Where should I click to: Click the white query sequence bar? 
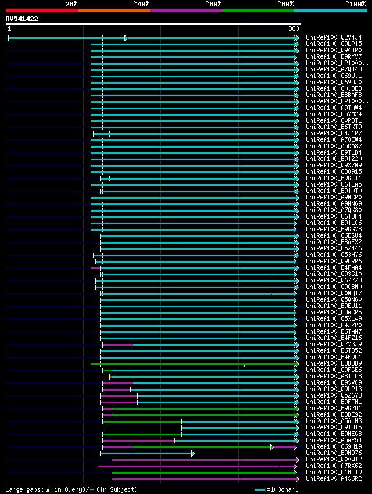[153, 24]
